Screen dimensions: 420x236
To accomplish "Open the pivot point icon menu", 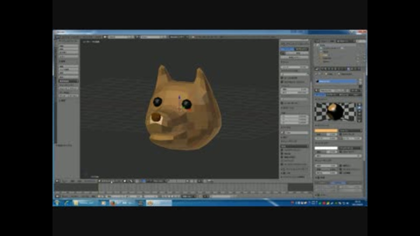I will pyautogui.click(x=131, y=181).
